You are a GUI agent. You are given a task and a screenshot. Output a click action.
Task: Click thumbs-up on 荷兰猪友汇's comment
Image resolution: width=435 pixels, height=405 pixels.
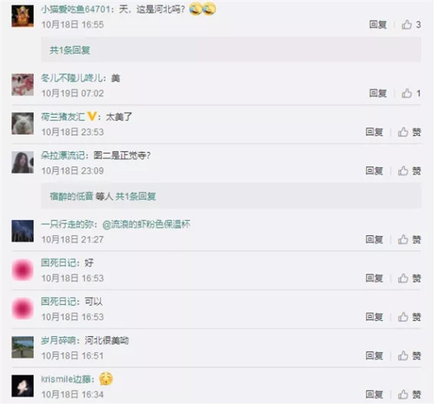403,132
